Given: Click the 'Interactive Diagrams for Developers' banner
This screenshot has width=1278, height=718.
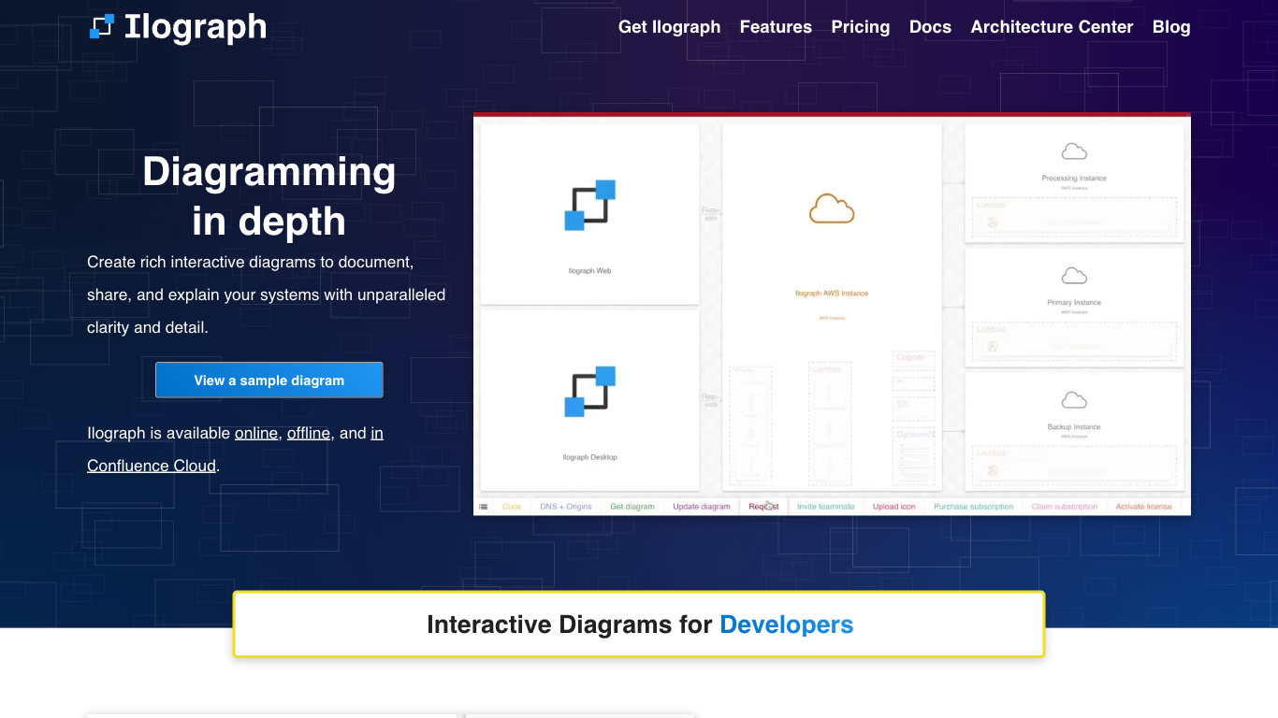Looking at the screenshot, I should click(x=639, y=625).
